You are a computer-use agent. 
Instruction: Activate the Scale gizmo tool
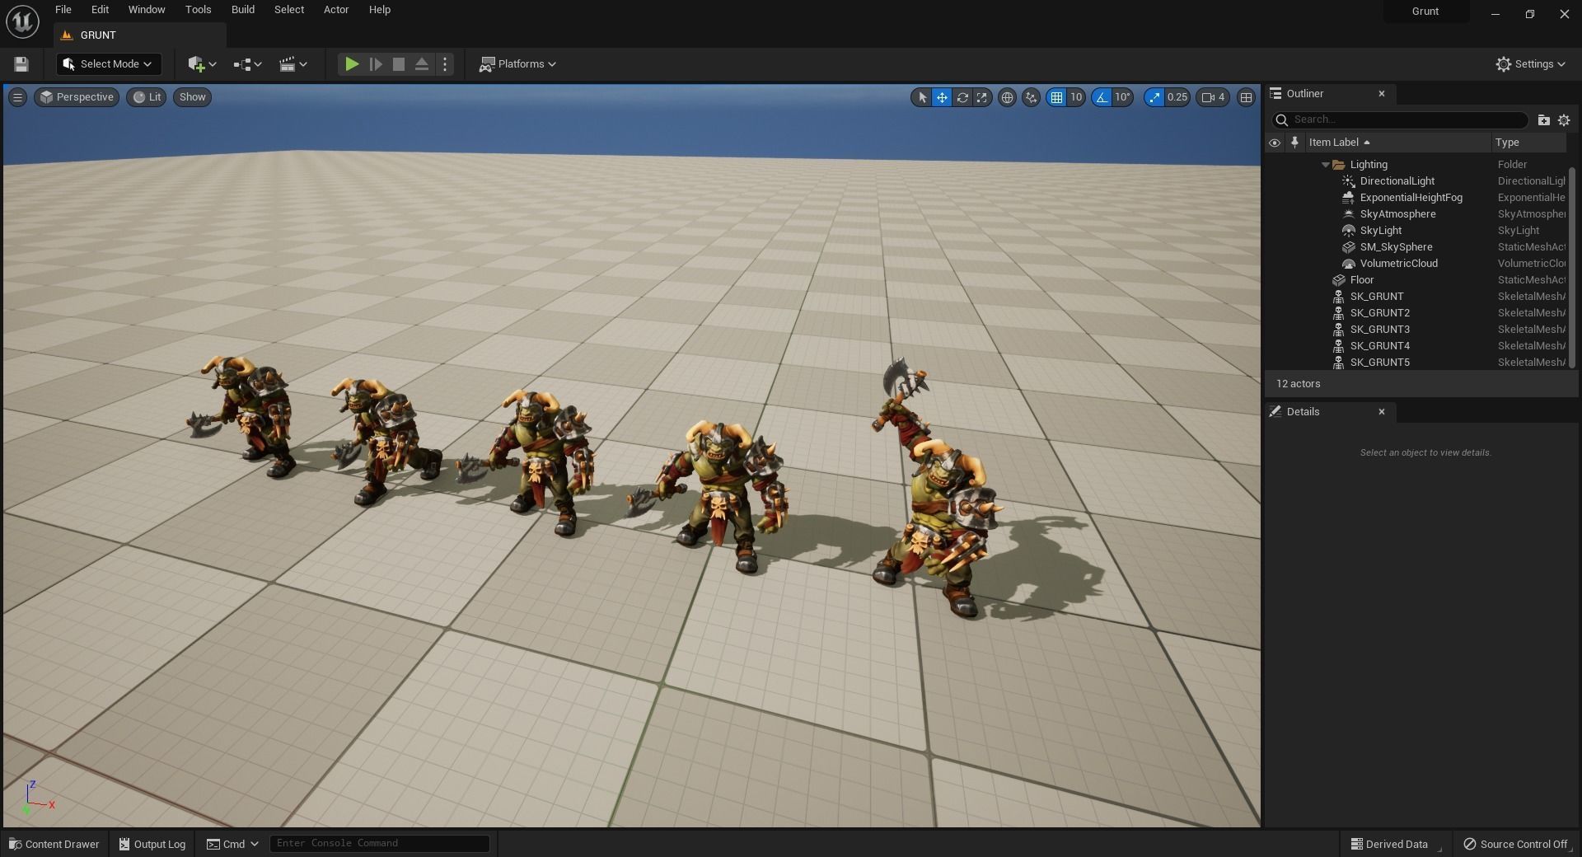(x=981, y=97)
